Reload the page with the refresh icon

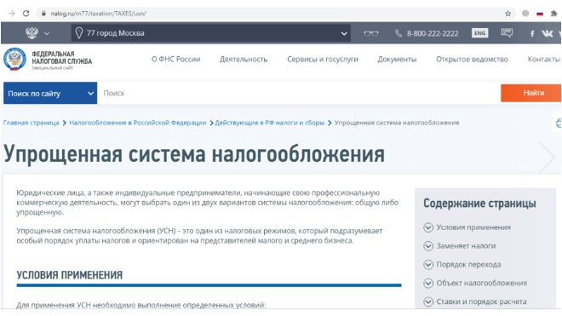pos(26,14)
